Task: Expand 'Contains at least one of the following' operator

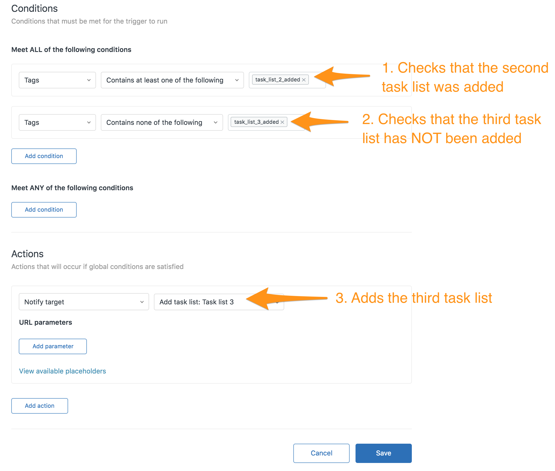Action: coord(172,80)
